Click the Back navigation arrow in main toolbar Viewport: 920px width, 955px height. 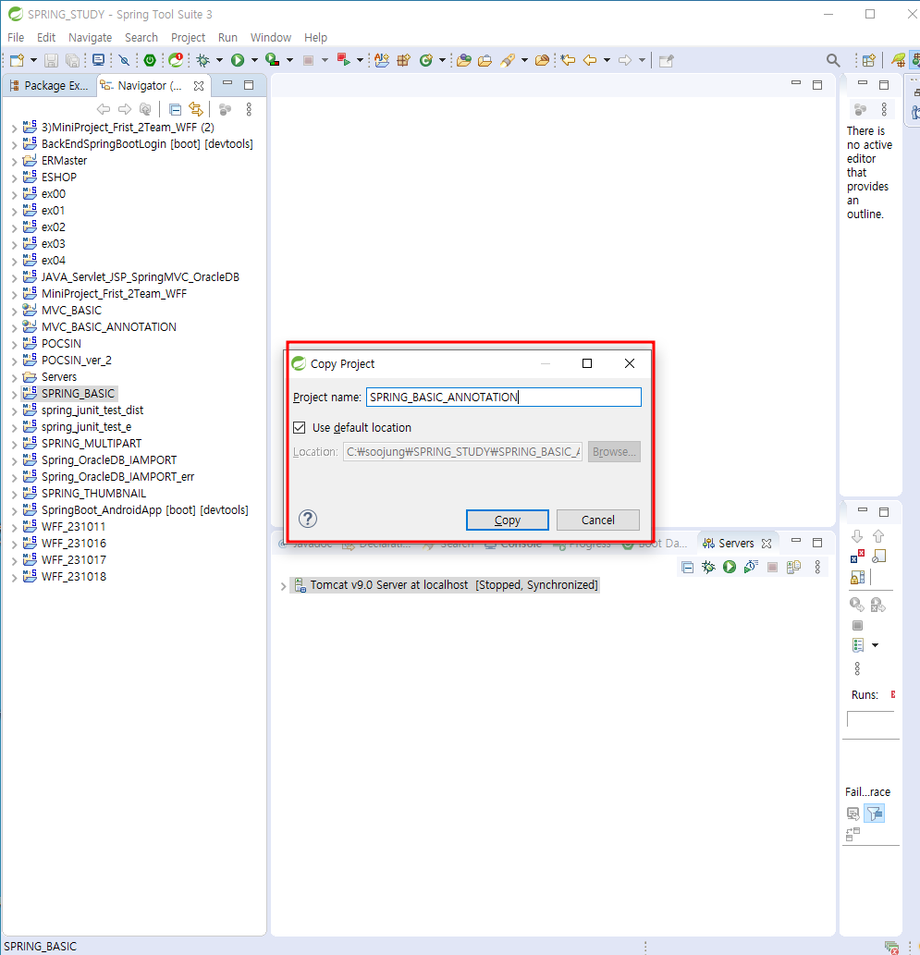590,60
